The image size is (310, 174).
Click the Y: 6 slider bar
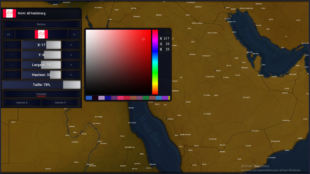click(41, 55)
